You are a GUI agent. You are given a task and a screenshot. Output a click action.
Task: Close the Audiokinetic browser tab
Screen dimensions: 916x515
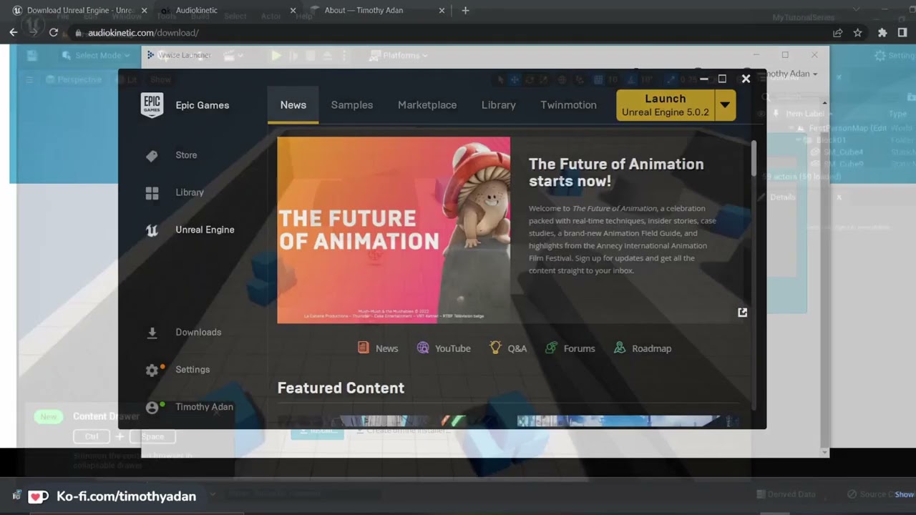coord(293,11)
